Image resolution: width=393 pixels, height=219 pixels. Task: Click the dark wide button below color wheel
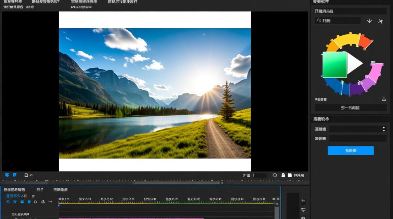[350, 108]
